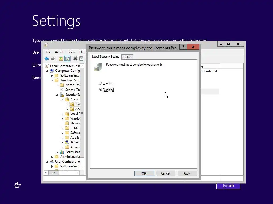This screenshot has width=273, height=204.
Task: Open the File menu
Action: pos(48,52)
